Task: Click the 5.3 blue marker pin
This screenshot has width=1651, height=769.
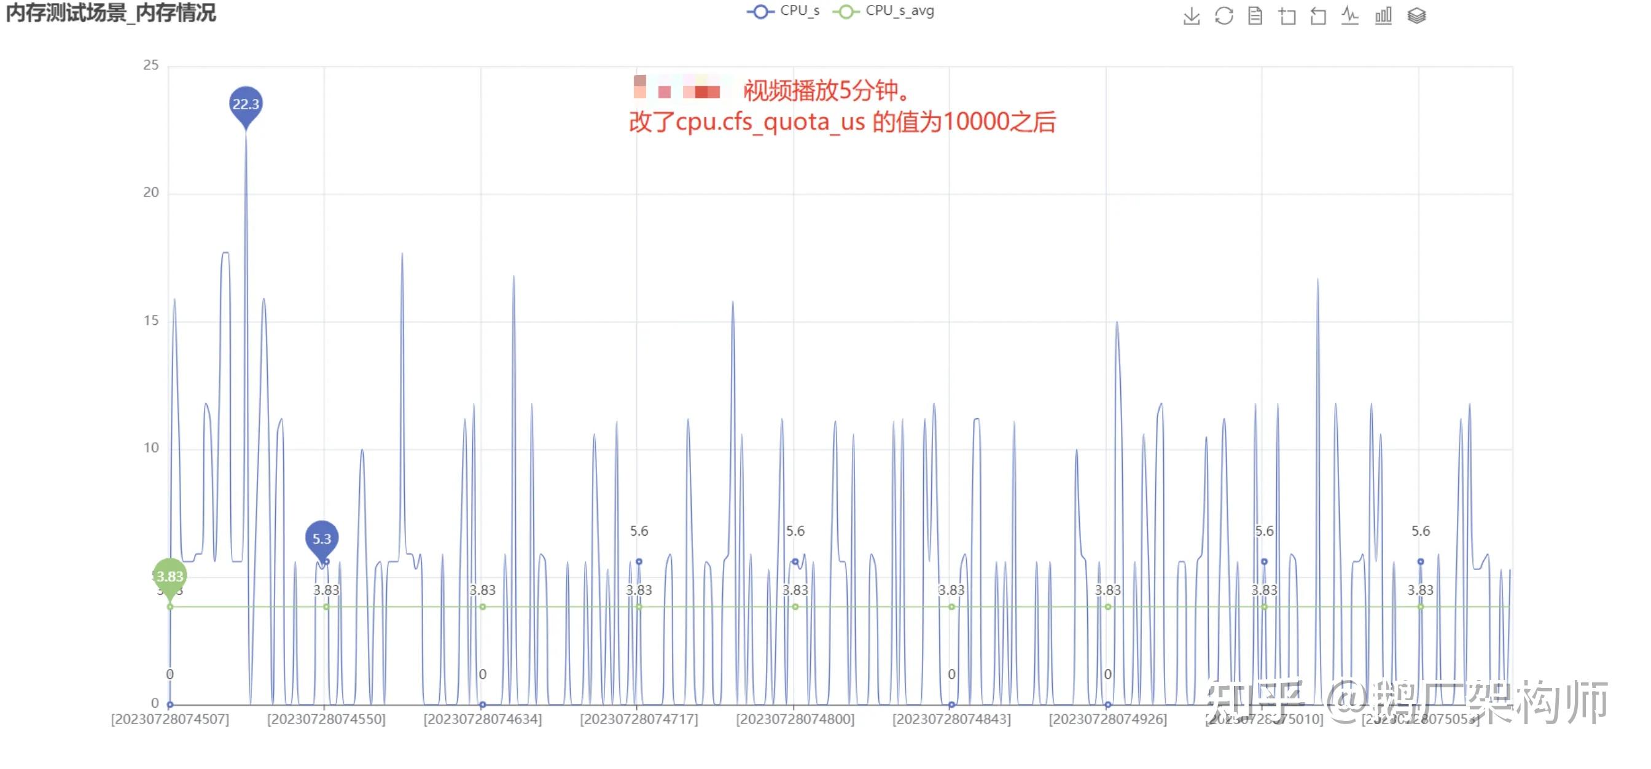Action: [x=322, y=538]
